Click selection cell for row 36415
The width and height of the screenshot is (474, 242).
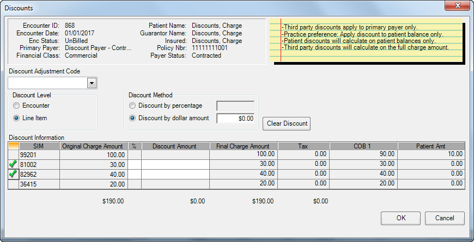[x=13, y=184]
